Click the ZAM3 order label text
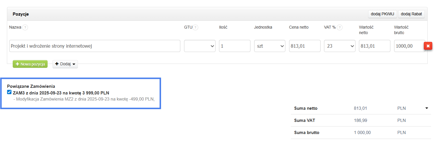 pyautogui.click(x=61, y=93)
